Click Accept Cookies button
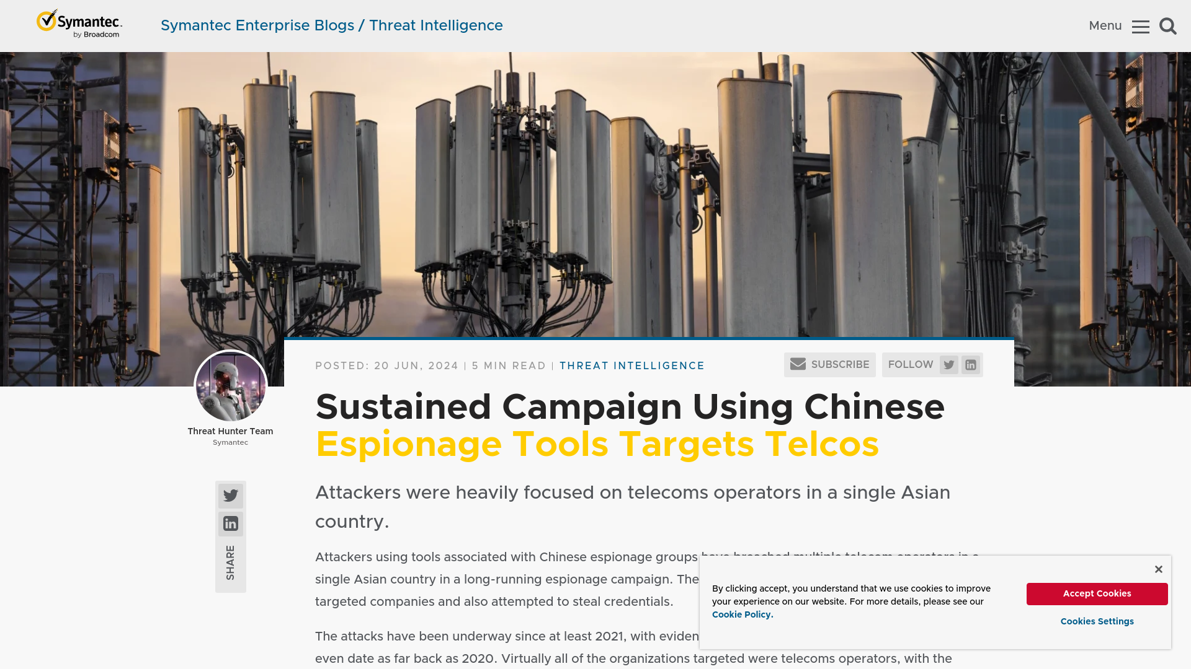 point(1097,593)
